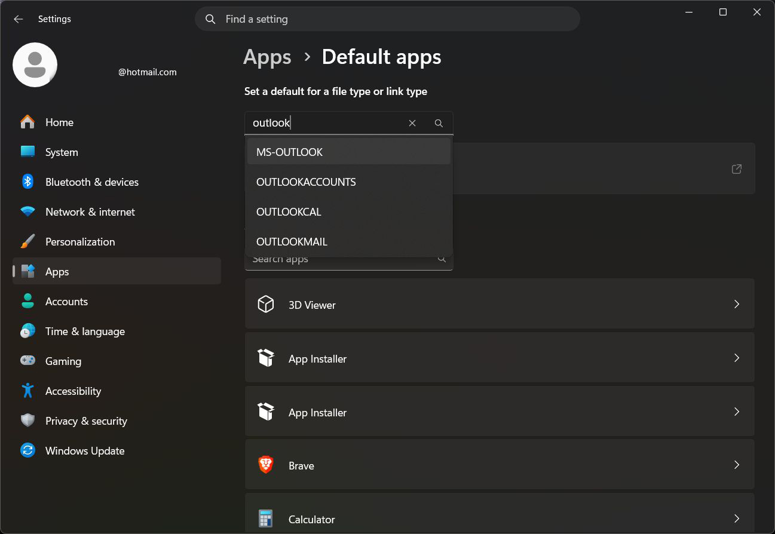Click the @hotmail.com account text

tap(148, 72)
